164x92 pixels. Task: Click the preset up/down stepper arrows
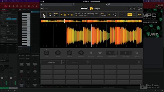coord(73,4)
